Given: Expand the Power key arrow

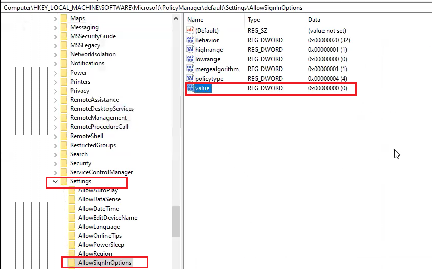Looking at the screenshot, I should pos(55,73).
